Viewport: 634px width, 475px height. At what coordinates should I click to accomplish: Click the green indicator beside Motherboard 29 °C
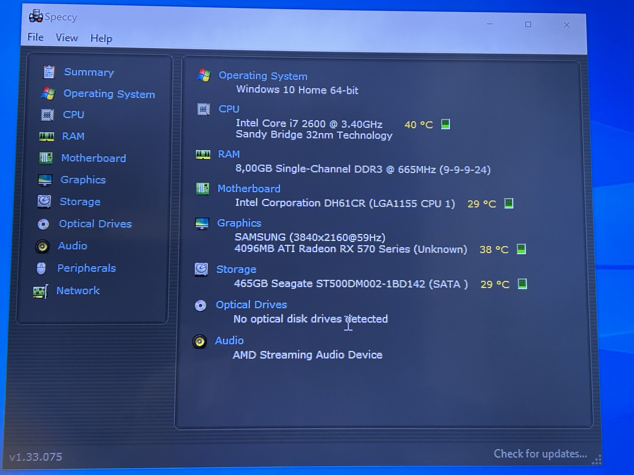pyautogui.click(x=509, y=203)
